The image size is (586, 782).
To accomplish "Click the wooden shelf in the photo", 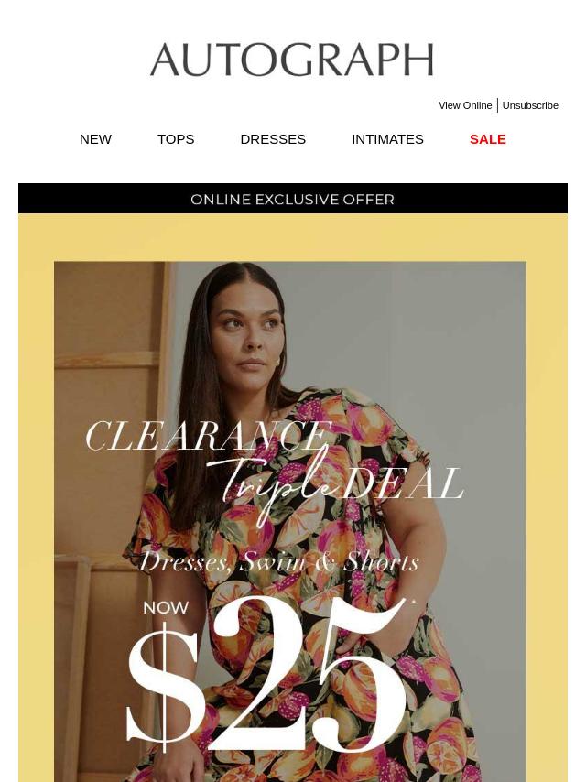I will coord(107,359).
